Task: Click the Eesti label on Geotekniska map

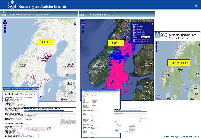Action: [70, 83]
